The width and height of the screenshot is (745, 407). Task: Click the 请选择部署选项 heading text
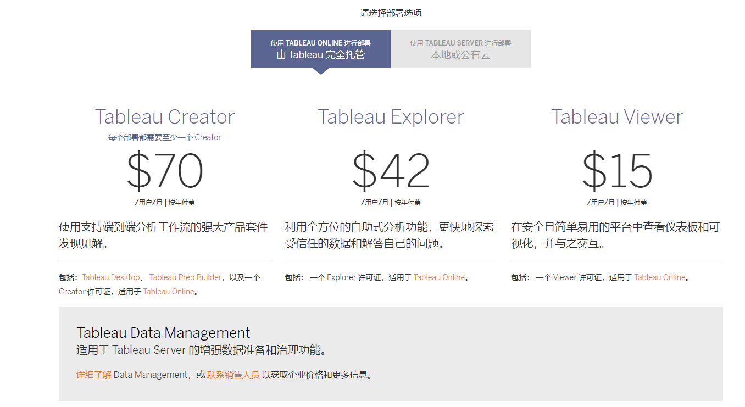[391, 13]
